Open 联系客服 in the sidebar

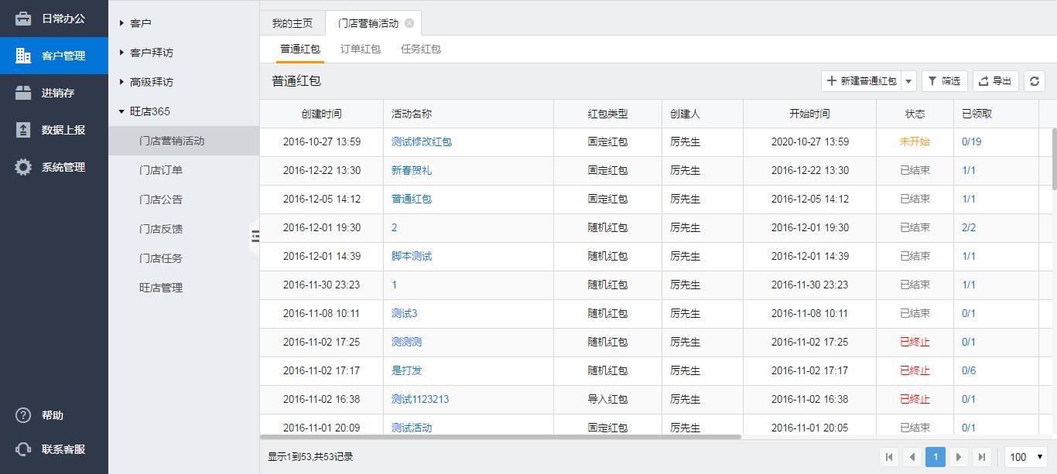coord(63,449)
